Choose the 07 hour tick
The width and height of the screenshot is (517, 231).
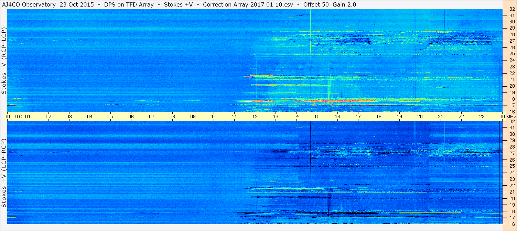point(152,117)
